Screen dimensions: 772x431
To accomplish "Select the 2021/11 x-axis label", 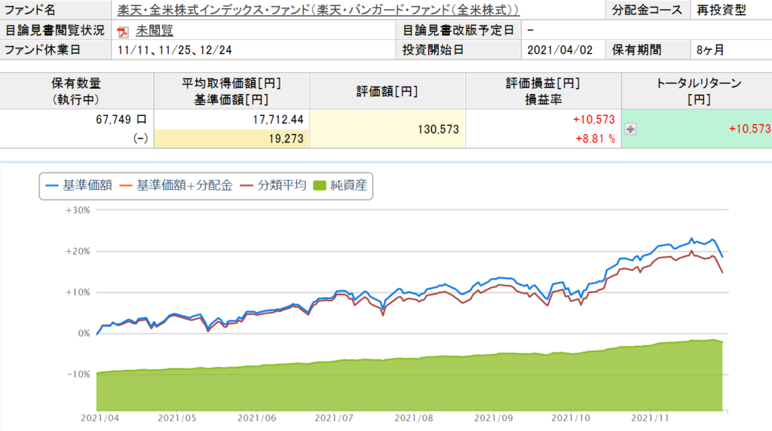I will click(651, 418).
